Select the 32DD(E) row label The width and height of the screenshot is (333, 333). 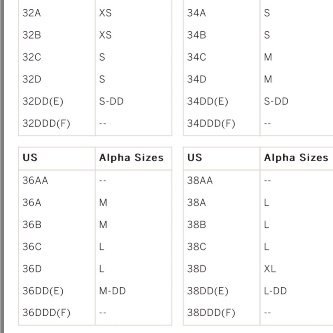coord(43,101)
